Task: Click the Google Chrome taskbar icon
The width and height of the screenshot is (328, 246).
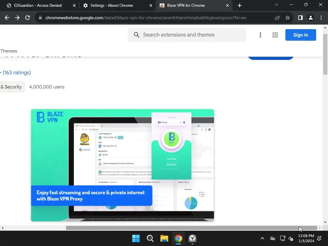Action: [178, 238]
